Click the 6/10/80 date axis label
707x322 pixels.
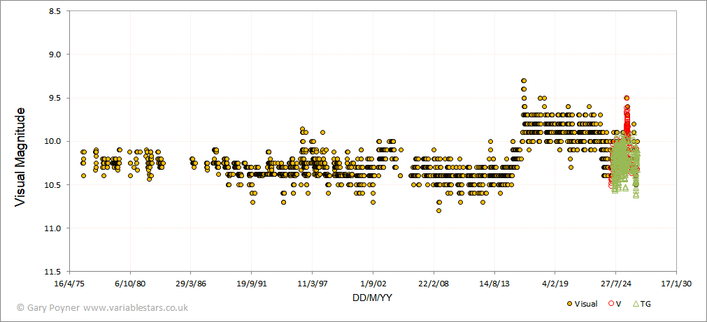[130, 284]
